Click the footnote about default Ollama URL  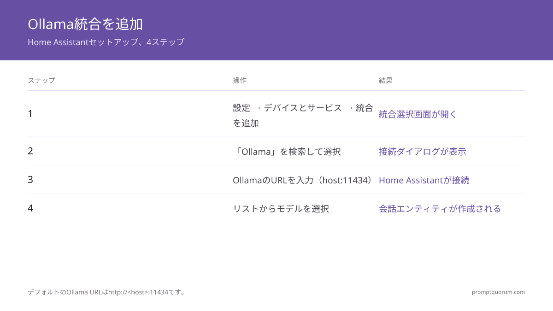[x=107, y=292]
